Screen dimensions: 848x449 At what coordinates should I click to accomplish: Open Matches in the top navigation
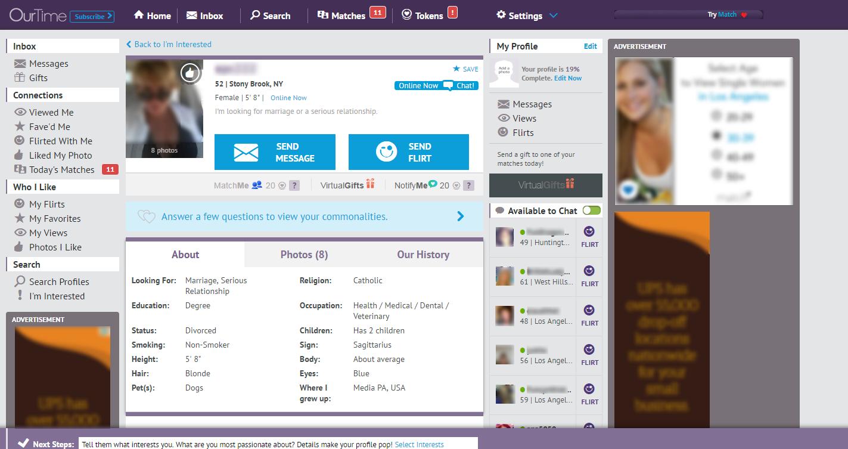point(341,16)
